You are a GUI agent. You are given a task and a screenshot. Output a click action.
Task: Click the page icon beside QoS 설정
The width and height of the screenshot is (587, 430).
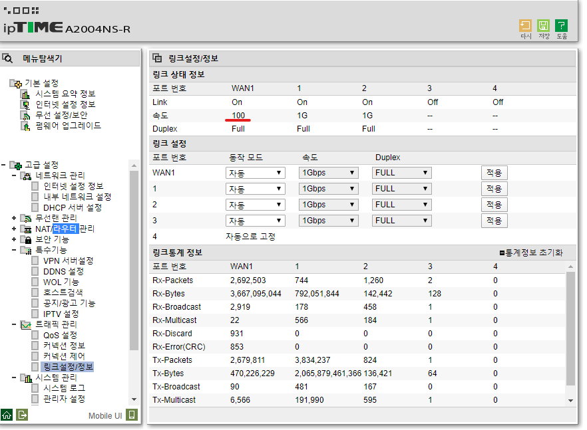pyautogui.click(x=35, y=335)
